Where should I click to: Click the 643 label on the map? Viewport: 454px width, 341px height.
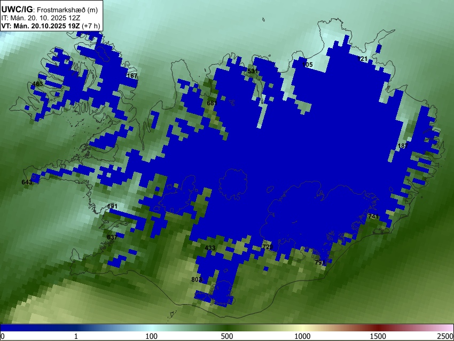(x=27, y=182)
